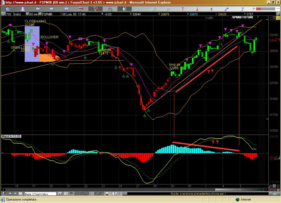This screenshot has width=281, height=203.
Task: Click the double-arrow fast forward icon
Action: point(66,9)
